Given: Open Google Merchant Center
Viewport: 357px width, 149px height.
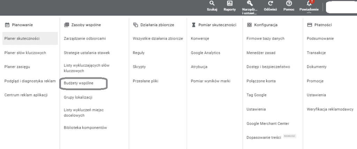Looking at the screenshot, I should tap(268, 124).
